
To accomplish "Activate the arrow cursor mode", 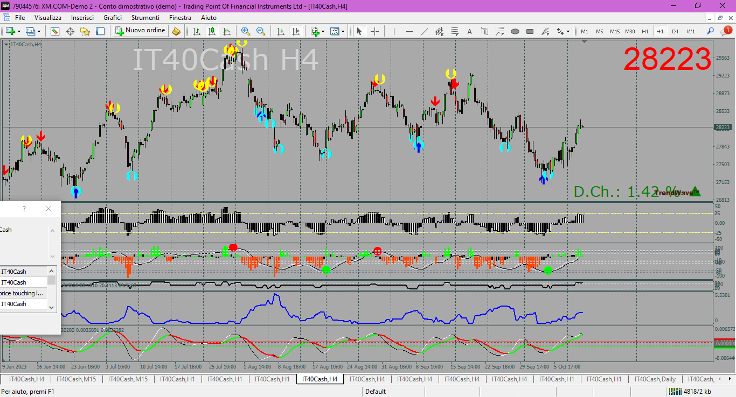I will (x=359, y=31).
